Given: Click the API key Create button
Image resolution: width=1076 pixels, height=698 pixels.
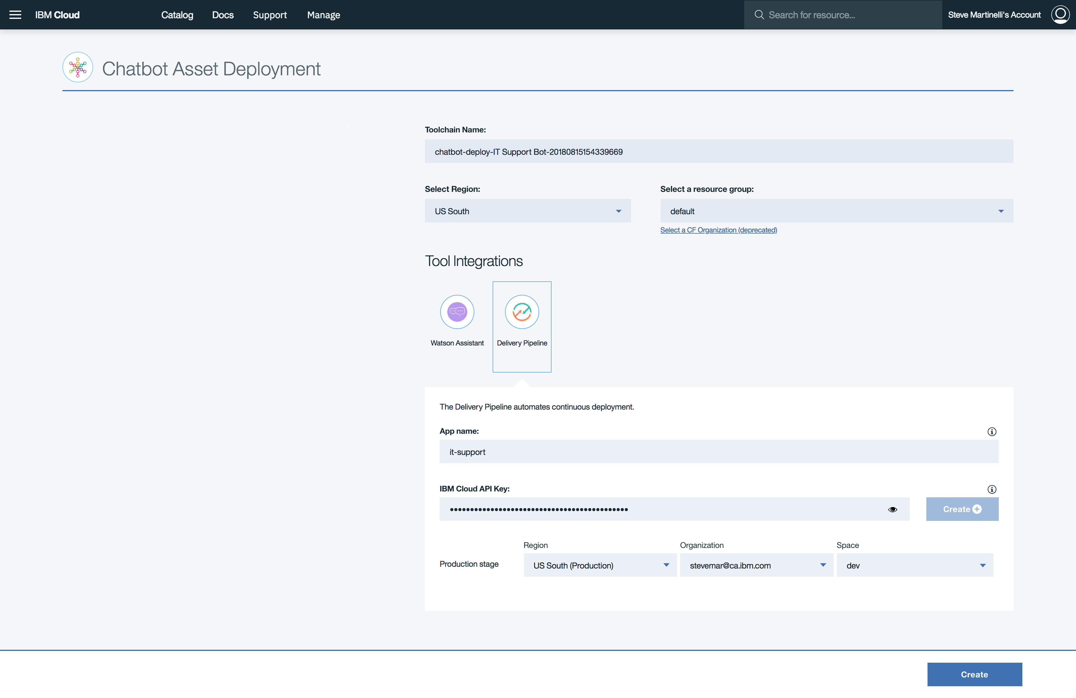Looking at the screenshot, I should click(x=962, y=509).
